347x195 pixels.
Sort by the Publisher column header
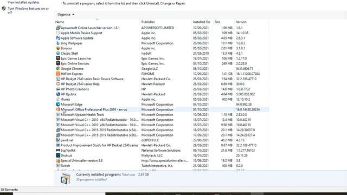point(148,22)
